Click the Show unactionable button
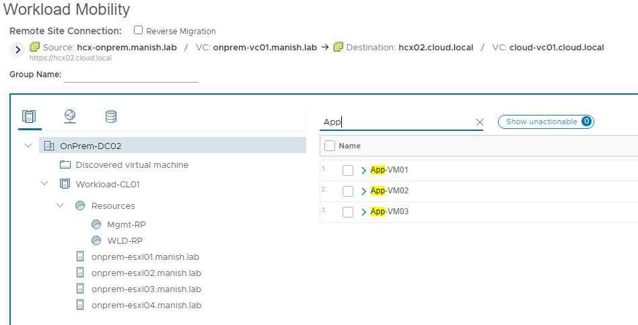The width and height of the screenshot is (638, 325). pyautogui.click(x=545, y=122)
